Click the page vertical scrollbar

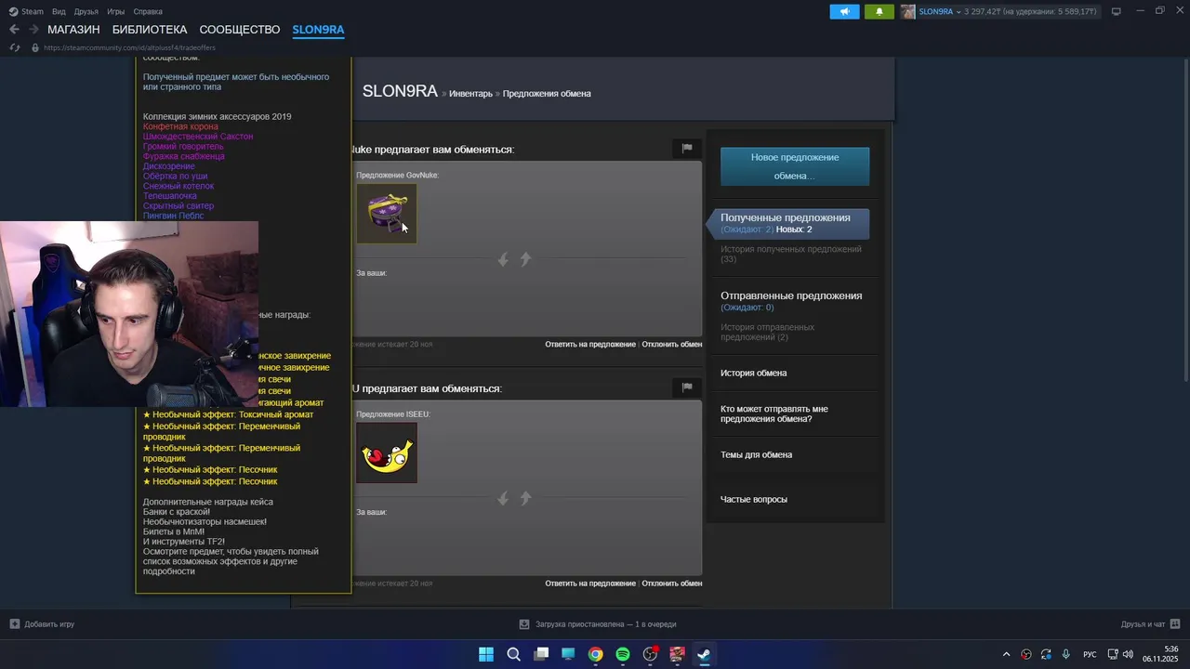click(x=1185, y=218)
